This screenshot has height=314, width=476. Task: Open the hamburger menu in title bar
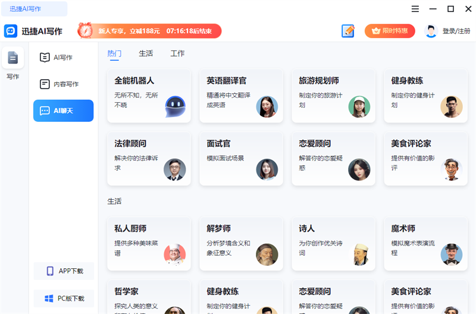(x=415, y=9)
